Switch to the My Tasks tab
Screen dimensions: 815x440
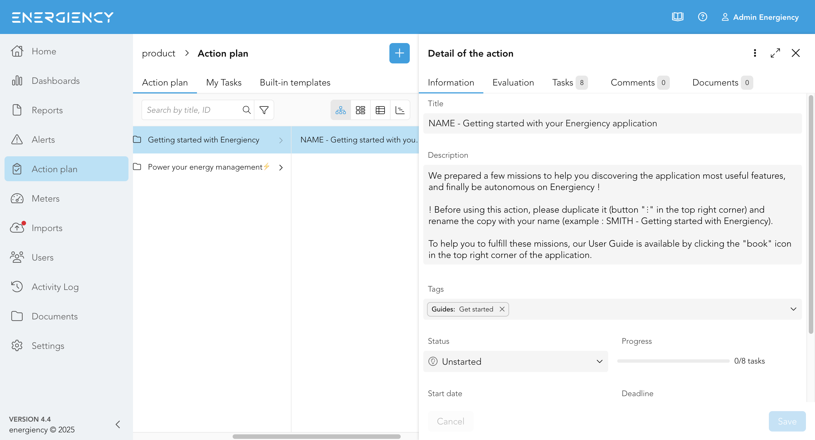(x=224, y=82)
